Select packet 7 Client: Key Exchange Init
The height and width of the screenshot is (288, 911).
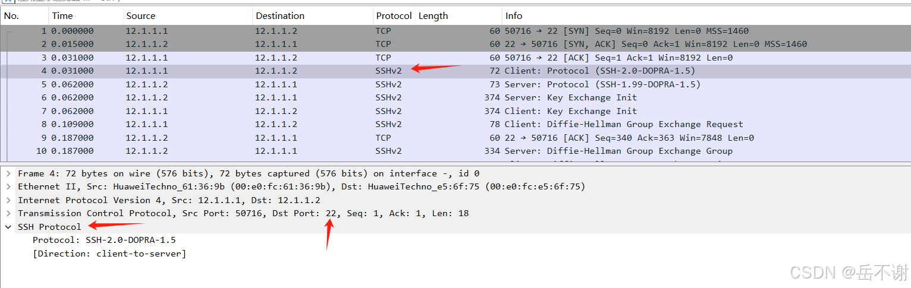pyautogui.click(x=455, y=111)
